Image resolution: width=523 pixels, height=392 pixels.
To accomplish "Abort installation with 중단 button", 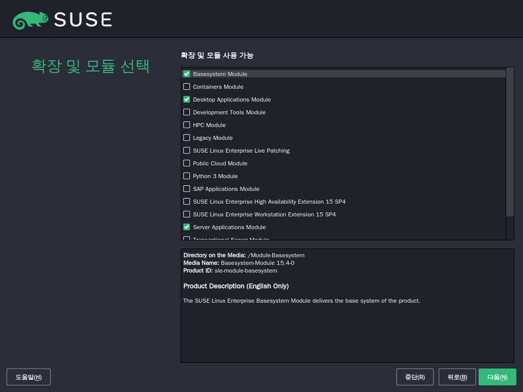I will pyautogui.click(x=415, y=377).
